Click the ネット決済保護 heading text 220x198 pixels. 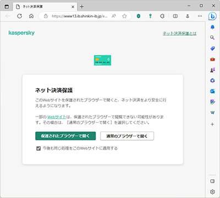coord(54,90)
